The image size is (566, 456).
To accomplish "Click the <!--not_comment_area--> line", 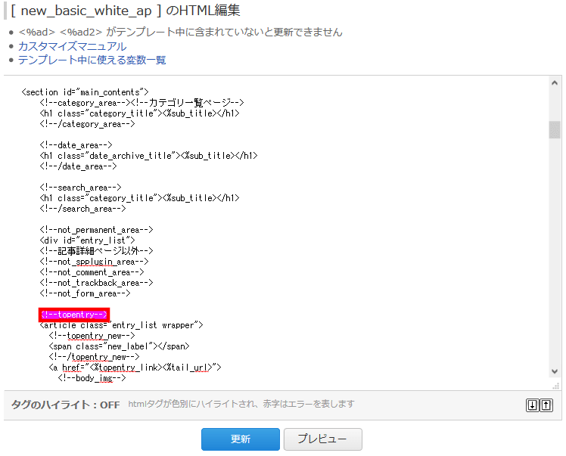I will [92, 272].
